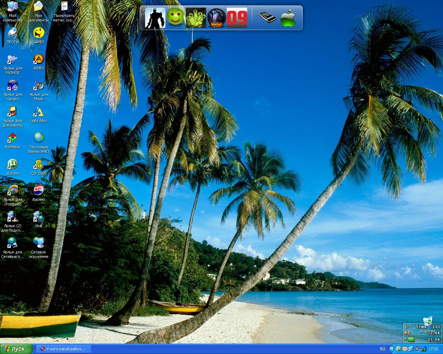Launch the iPhone icon in the dock
This screenshot has height=354, width=443.
click(267, 17)
